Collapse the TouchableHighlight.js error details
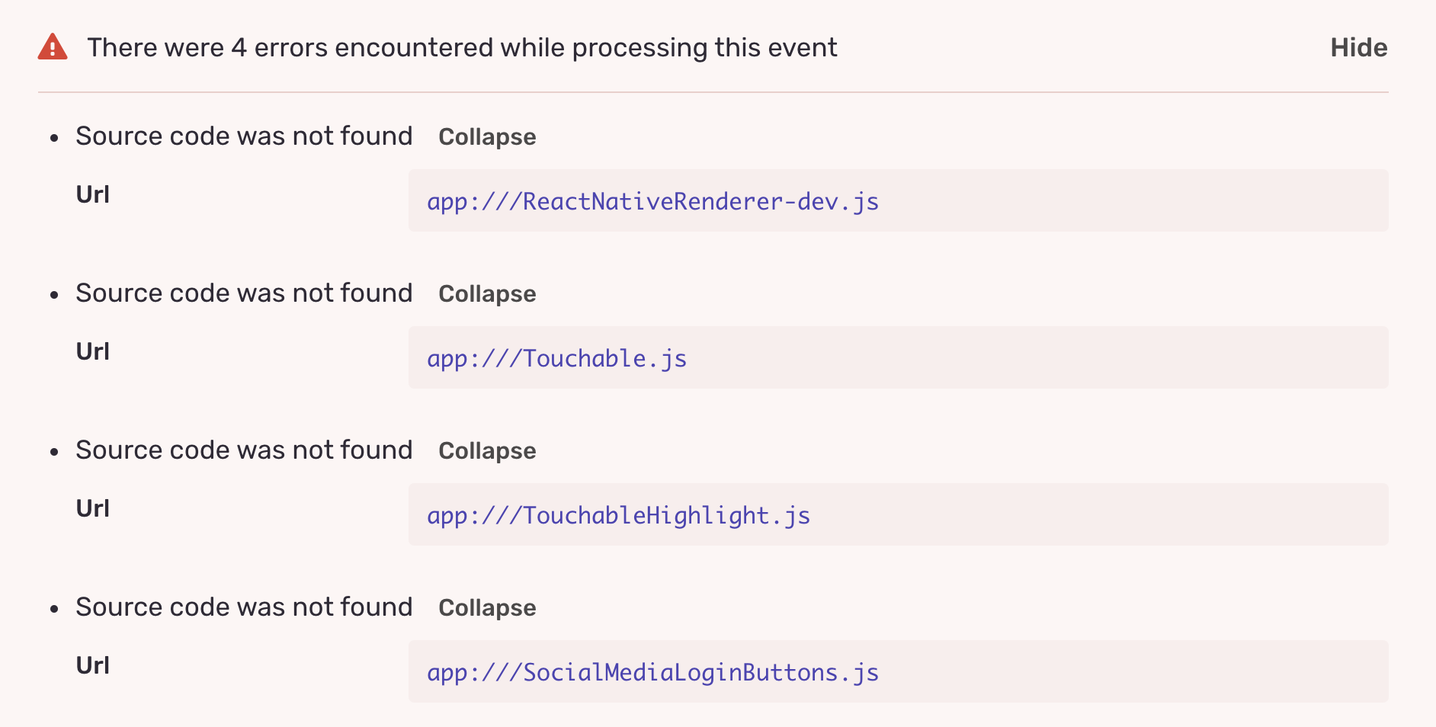1436x727 pixels. click(x=487, y=452)
